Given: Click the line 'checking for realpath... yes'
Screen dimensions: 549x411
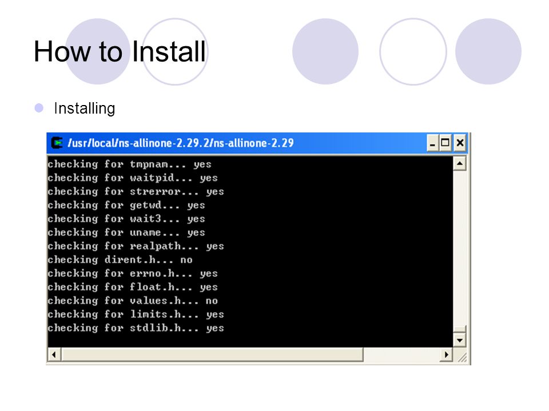Looking at the screenshot, I should point(136,246).
